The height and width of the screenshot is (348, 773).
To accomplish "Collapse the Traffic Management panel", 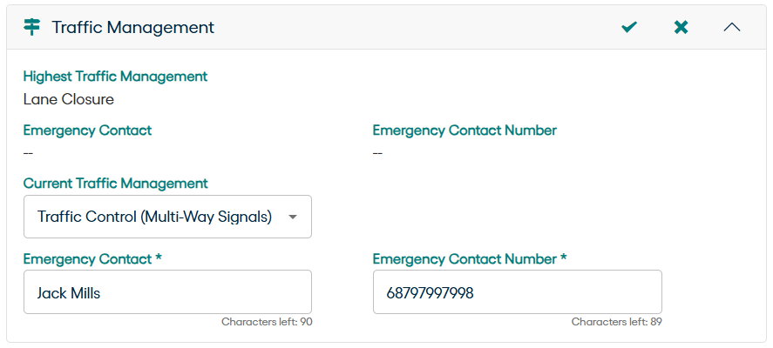I will coord(732,27).
